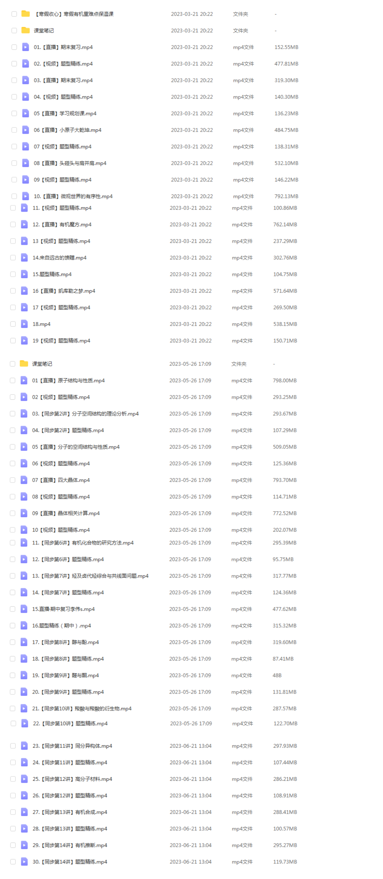Click the video icon of 25.【同步第12讲】高分子材料.mp4

click(24, 778)
